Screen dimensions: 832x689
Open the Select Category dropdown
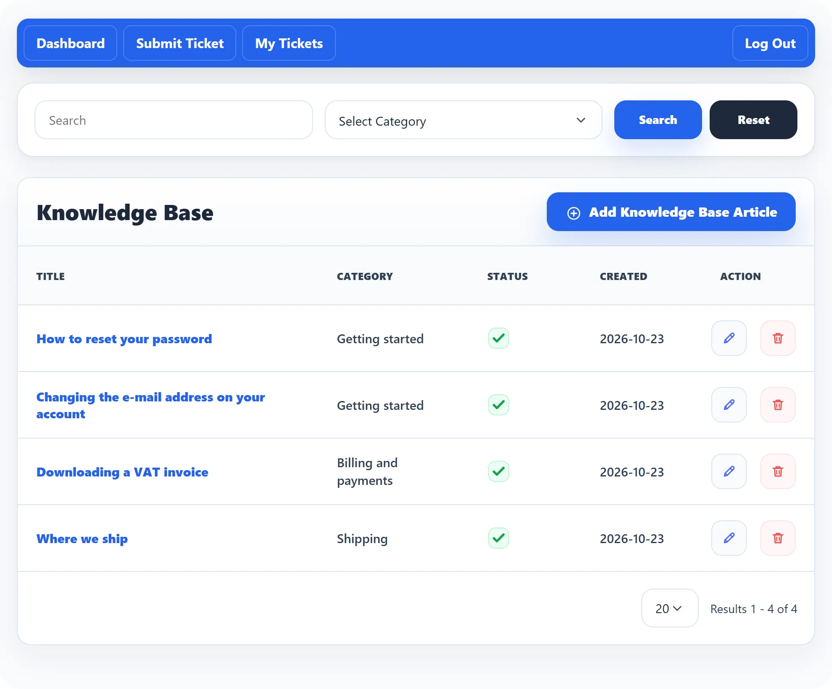463,120
